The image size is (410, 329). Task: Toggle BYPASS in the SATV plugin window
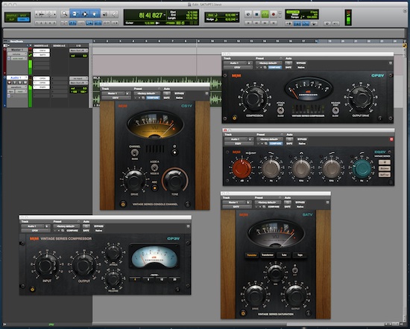[x=300, y=202]
